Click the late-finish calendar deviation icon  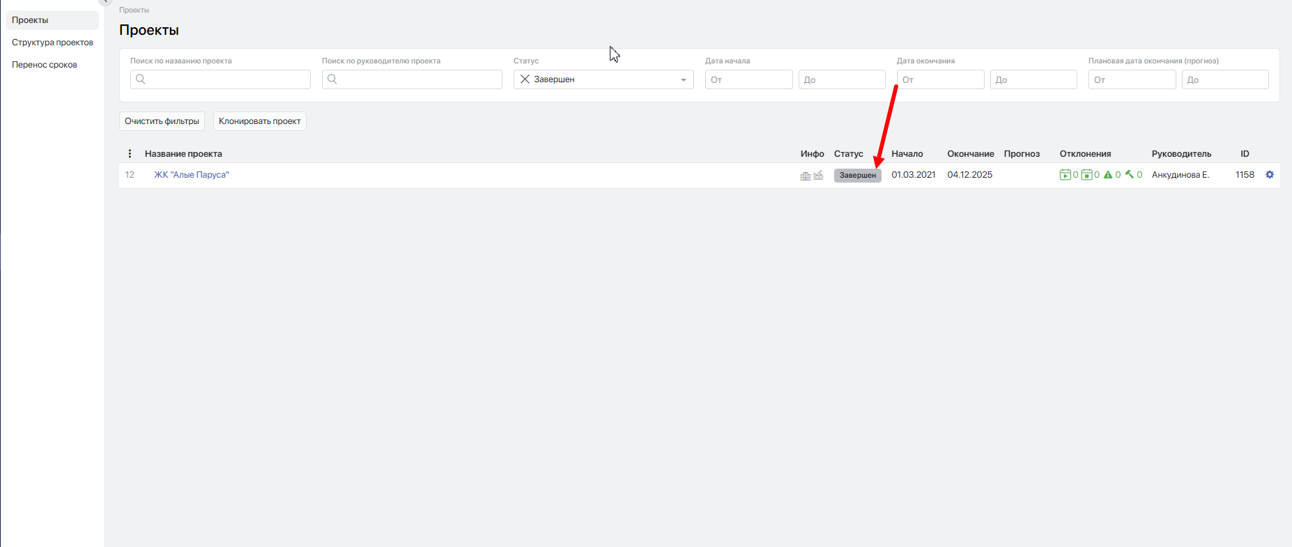point(1086,175)
